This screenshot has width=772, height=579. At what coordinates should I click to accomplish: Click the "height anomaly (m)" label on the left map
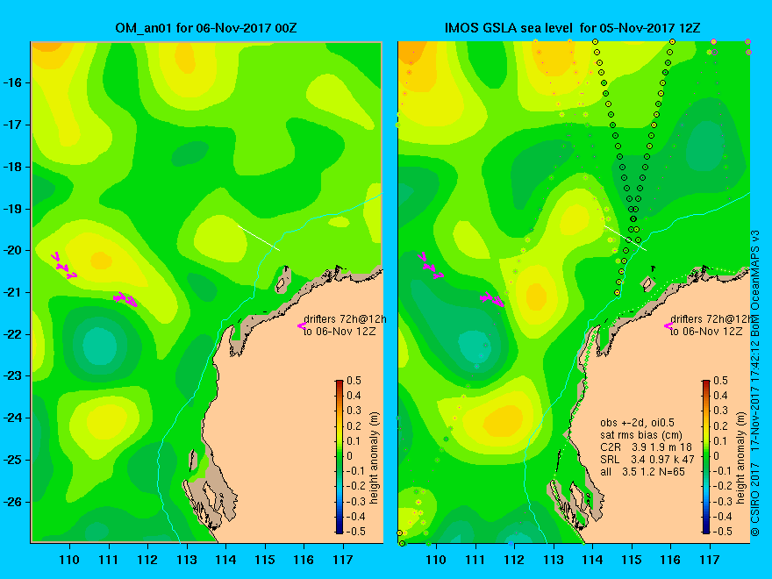(x=375, y=458)
